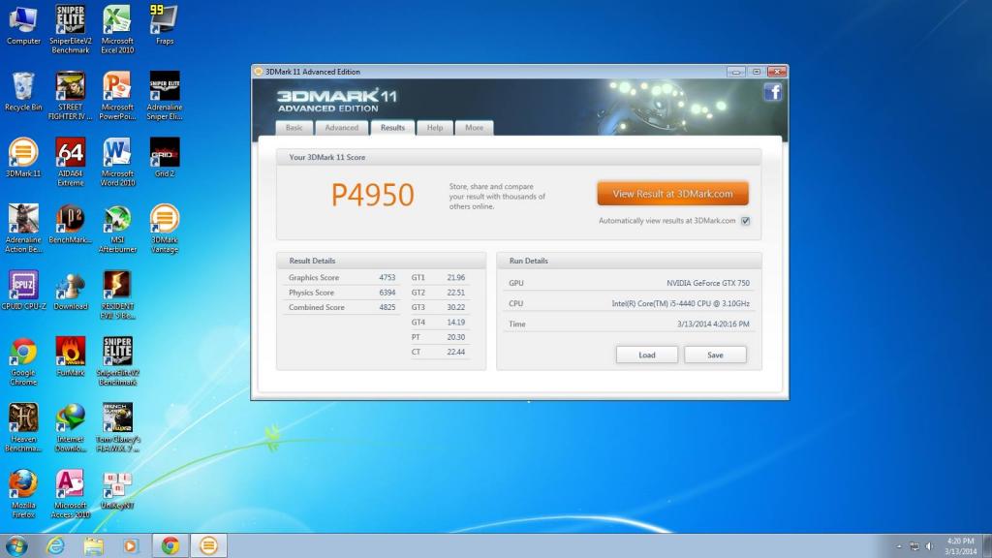Click the volume icon in system tray
The height and width of the screenshot is (558, 992).
point(929,546)
